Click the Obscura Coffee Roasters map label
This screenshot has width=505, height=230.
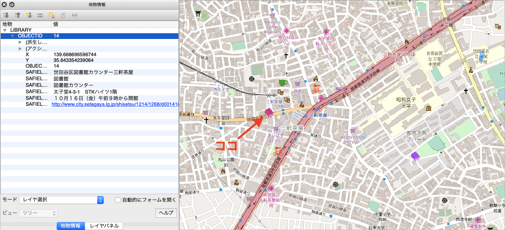[x=273, y=27]
